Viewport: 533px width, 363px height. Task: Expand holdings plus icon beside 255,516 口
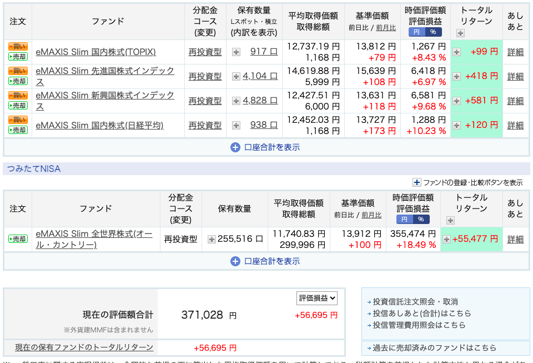tap(212, 240)
